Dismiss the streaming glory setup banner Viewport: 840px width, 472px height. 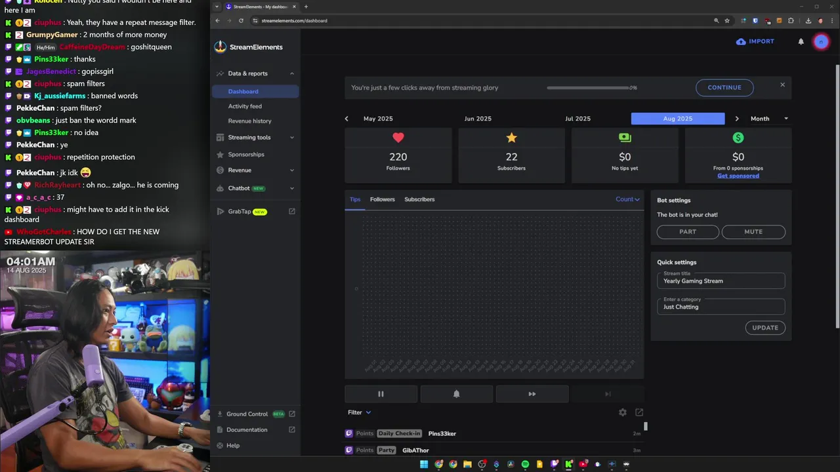tap(782, 85)
